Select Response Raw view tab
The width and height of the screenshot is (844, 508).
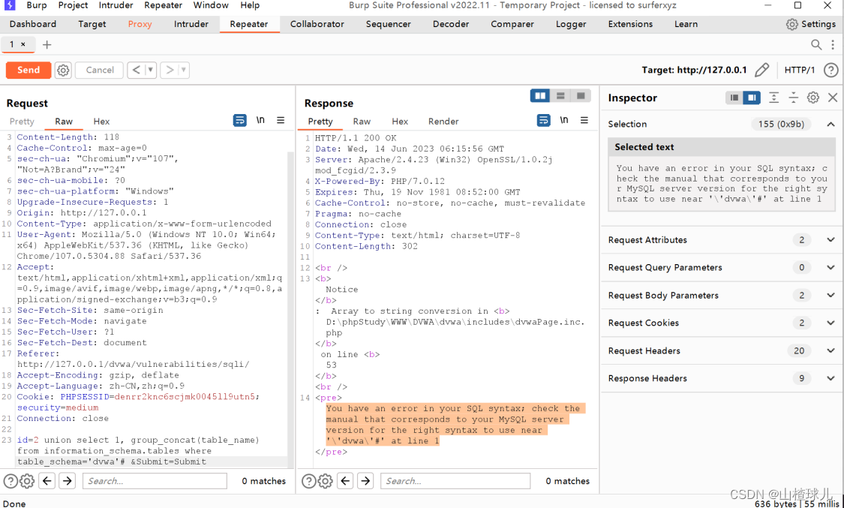pyautogui.click(x=362, y=122)
